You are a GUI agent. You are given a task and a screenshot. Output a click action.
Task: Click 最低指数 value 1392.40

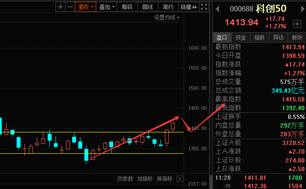[x=293, y=108]
